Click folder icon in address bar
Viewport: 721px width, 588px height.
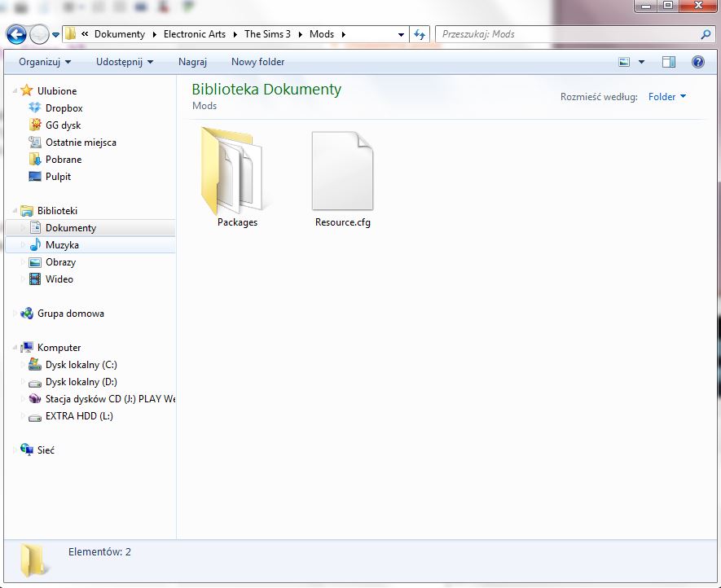coord(70,34)
